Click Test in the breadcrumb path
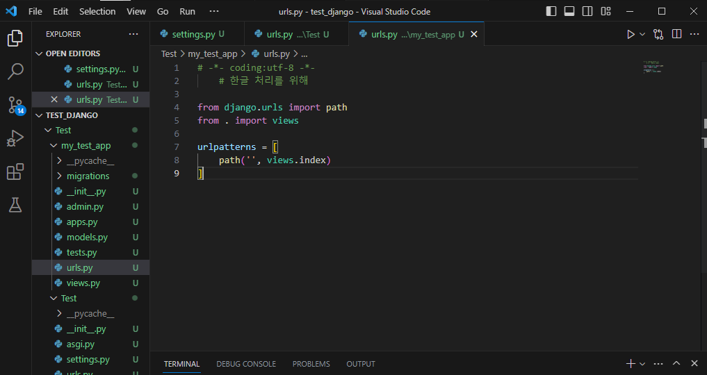 click(x=169, y=54)
